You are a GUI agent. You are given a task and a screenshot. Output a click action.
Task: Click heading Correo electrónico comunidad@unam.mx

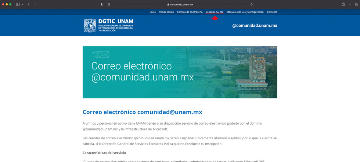tap(143, 112)
